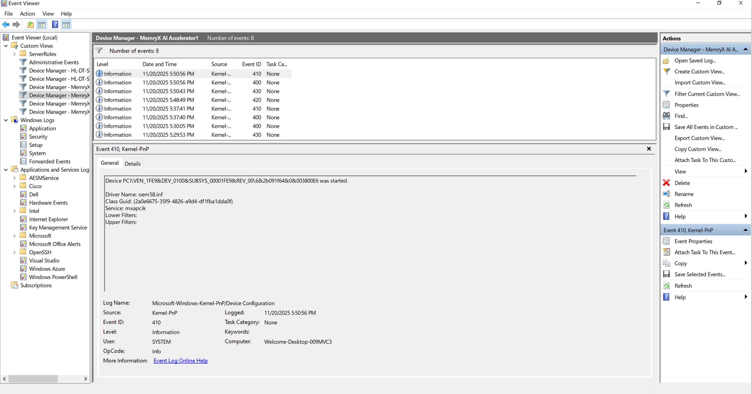Switch to the Details tab
752x394 pixels.
coord(133,164)
